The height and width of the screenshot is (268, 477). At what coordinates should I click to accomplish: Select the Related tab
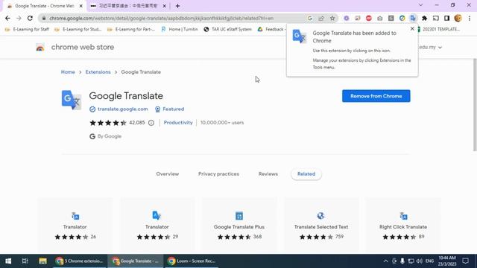306,173
